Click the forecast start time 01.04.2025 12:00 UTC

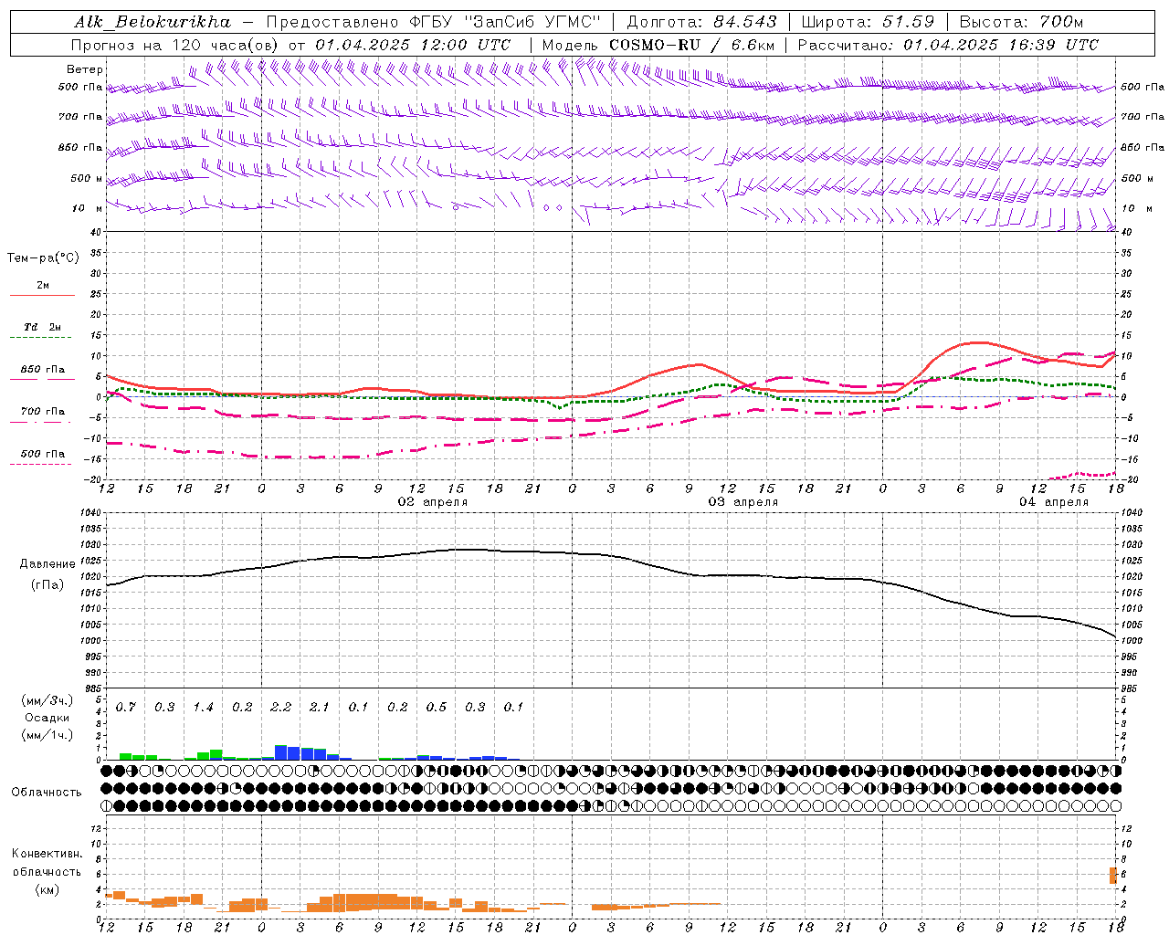tap(413, 45)
